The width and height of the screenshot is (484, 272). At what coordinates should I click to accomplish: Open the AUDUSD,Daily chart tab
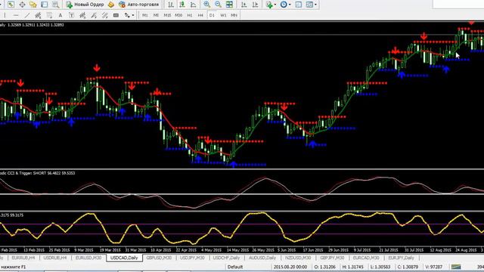pyautogui.click(x=262, y=258)
